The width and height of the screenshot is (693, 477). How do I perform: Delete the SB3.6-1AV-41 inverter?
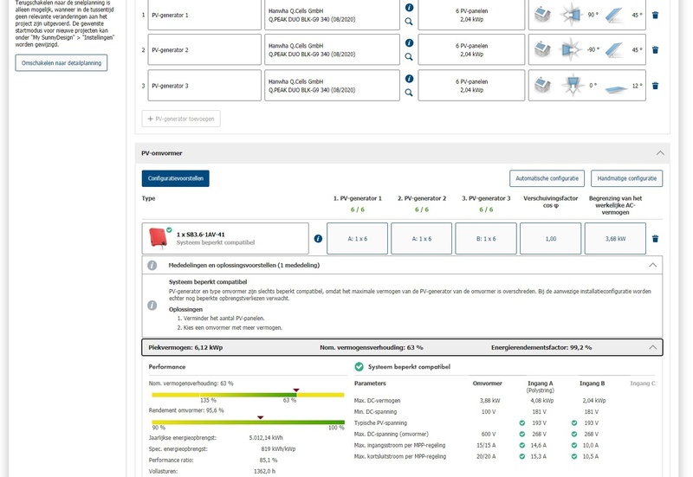[x=656, y=239]
